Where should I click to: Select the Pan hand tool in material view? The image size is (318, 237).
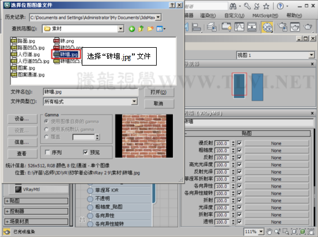click(269, 231)
